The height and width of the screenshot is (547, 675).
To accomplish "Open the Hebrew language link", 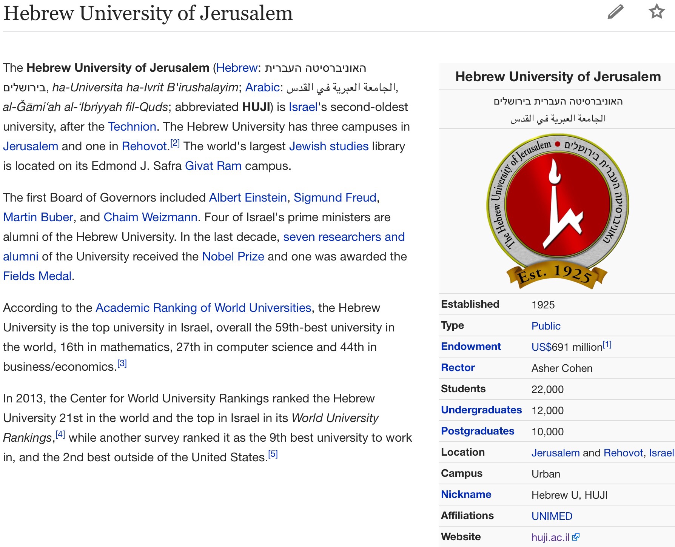I will [x=237, y=68].
